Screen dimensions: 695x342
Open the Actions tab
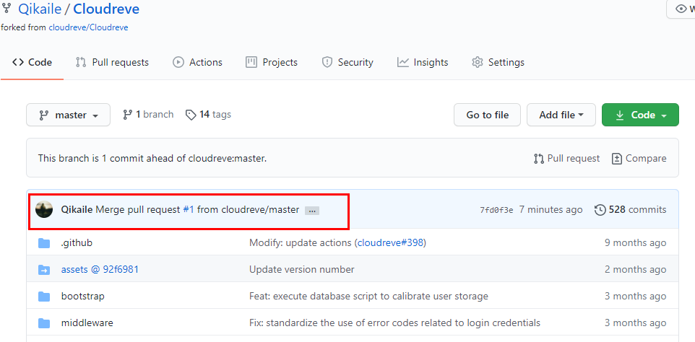pos(197,63)
